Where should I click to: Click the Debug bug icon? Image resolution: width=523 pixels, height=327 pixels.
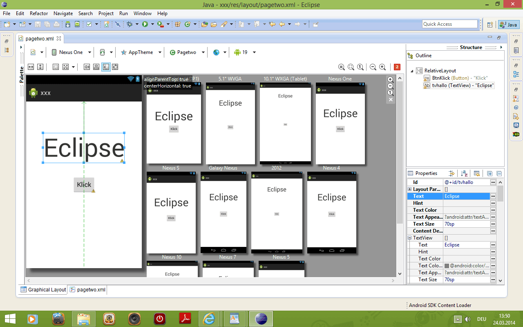pyautogui.click(x=130, y=25)
